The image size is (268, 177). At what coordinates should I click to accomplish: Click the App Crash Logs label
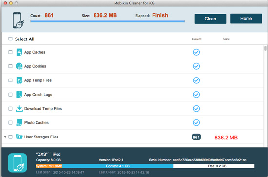[x=38, y=95]
